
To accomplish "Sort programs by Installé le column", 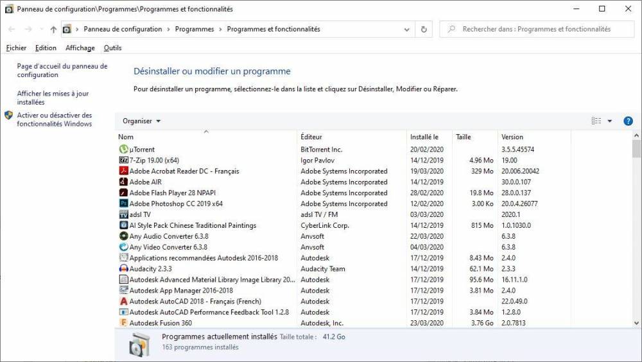I will [424, 137].
